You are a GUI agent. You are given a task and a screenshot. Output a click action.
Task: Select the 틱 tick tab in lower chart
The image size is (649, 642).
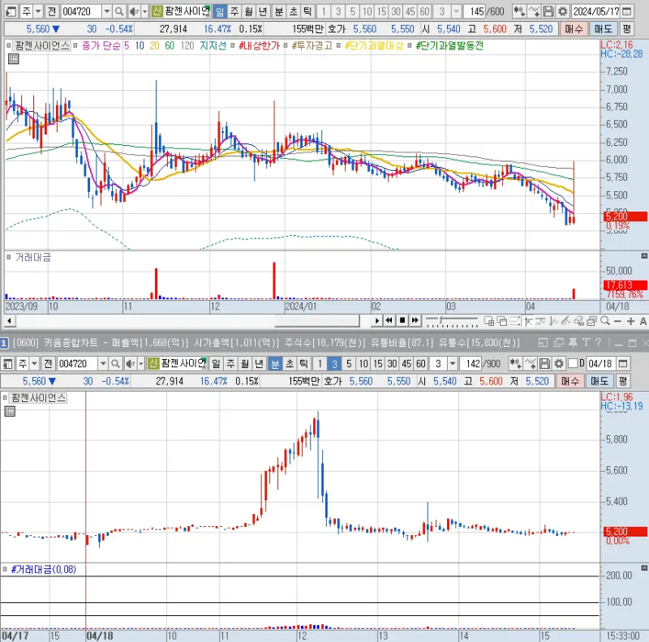pyautogui.click(x=303, y=364)
